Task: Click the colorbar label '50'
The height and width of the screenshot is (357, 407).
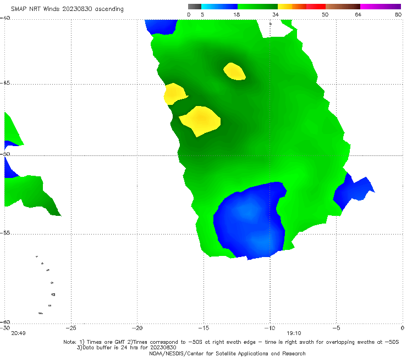Action: point(325,14)
